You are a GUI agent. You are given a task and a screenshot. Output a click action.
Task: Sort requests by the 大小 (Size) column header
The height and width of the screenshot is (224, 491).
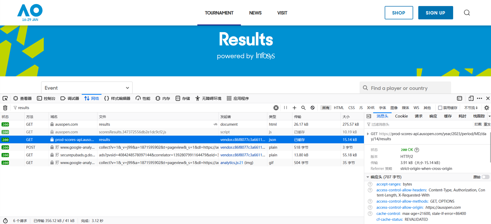[352, 117]
